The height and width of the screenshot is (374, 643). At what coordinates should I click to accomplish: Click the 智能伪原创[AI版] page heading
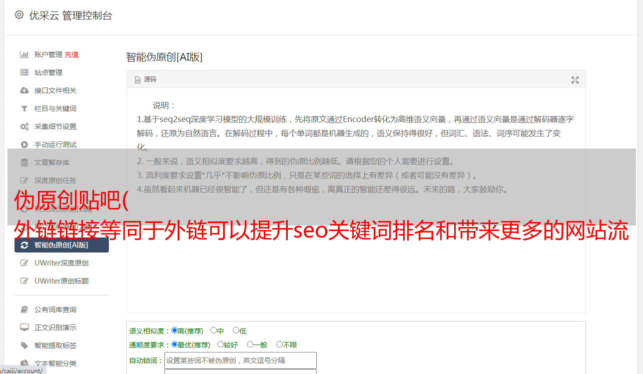(164, 57)
